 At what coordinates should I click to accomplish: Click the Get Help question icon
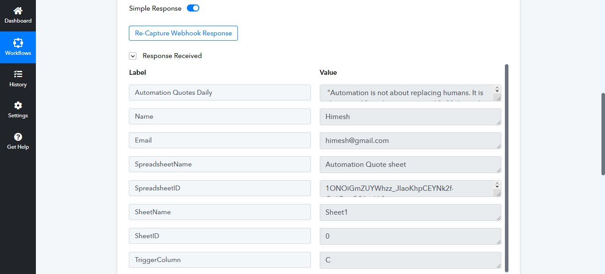point(18,137)
